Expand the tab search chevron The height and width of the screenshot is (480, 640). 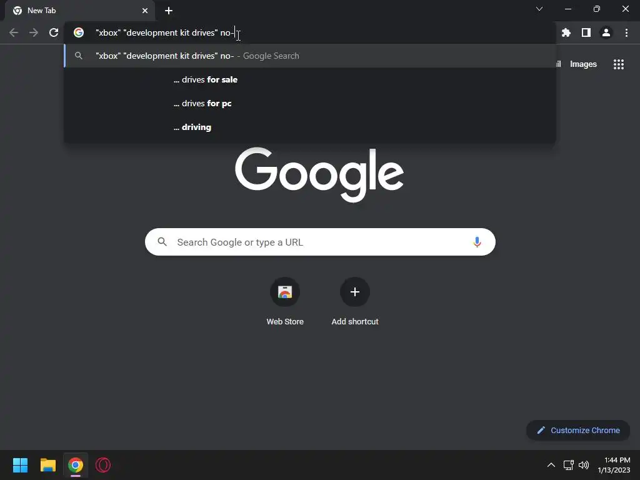coord(539,9)
